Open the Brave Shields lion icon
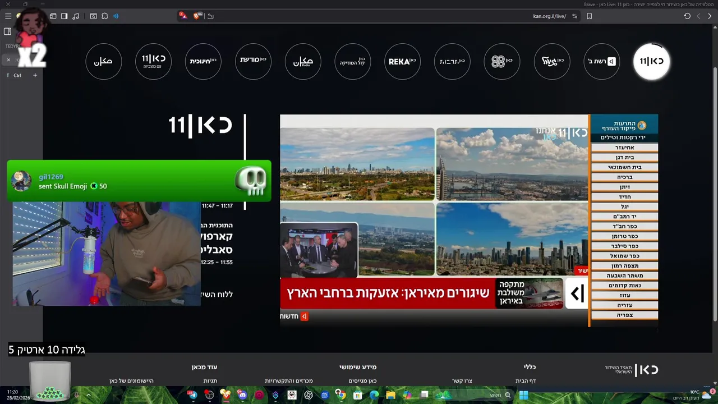Screen dimensions: 718x404 pos(197,16)
